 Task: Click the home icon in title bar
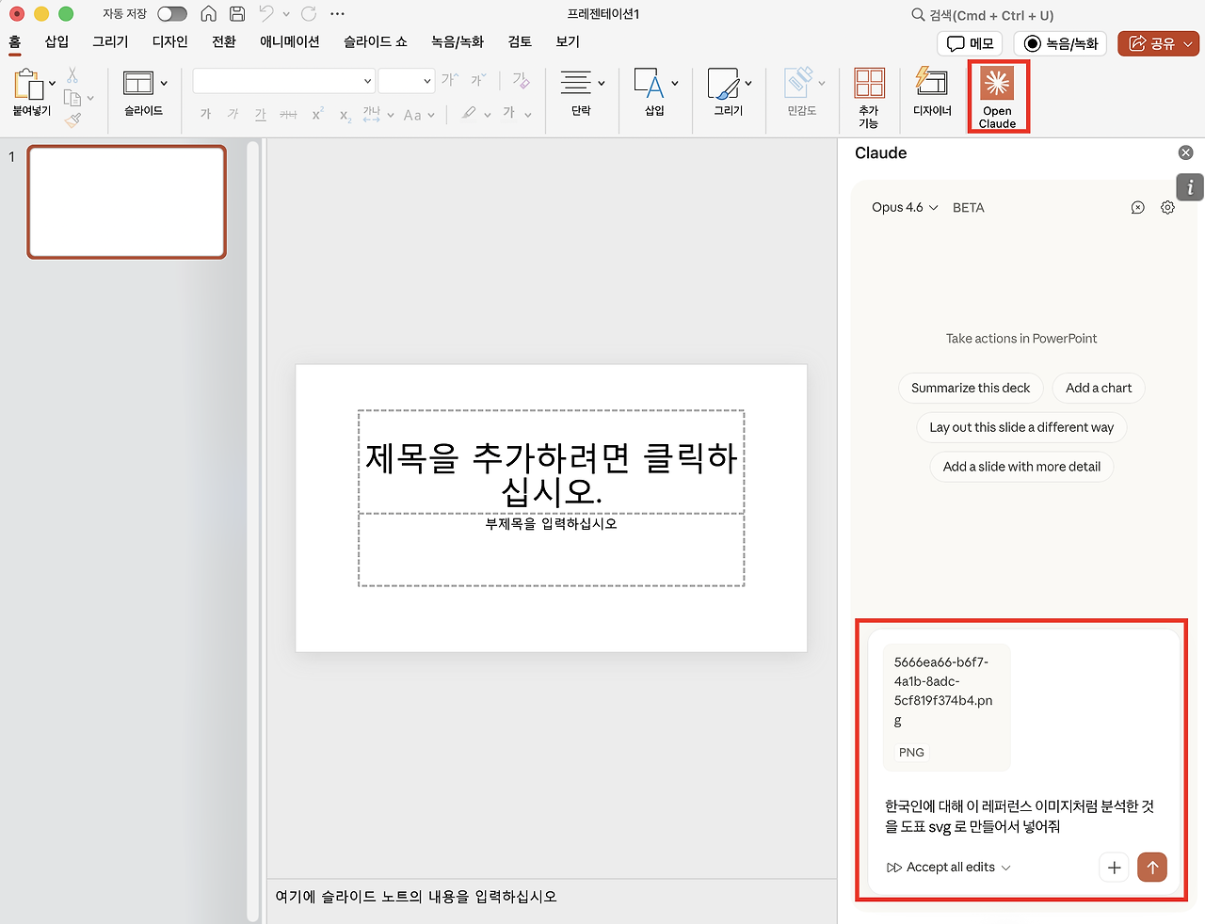[208, 14]
